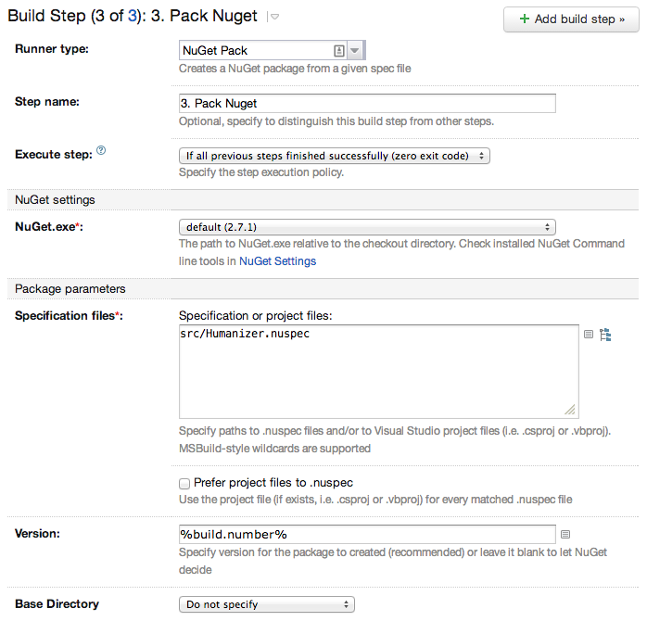The image size is (647, 621).
Task: Click the build steps count link '3'
Action: click(132, 16)
